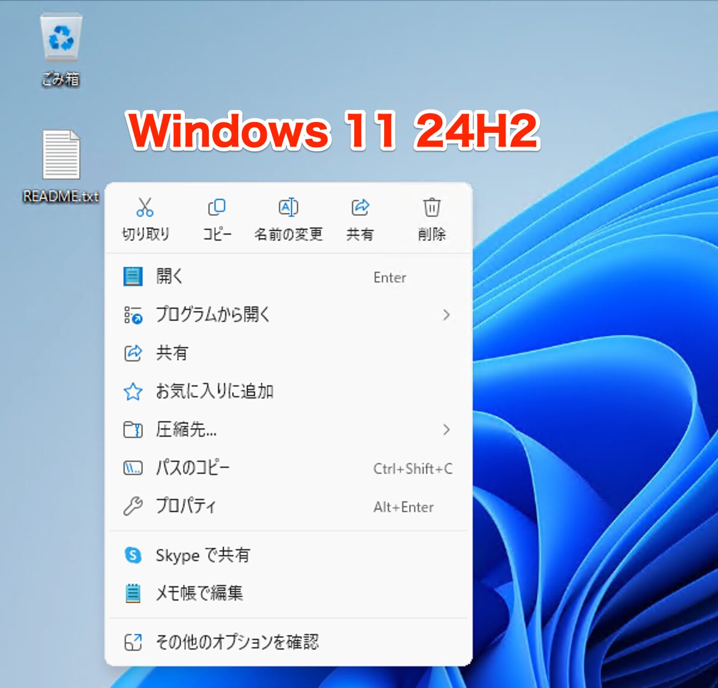The image size is (718, 688).
Task: Choose 'お気に入りに追加' to add favorite
Action: pyautogui.click(x=215, y=391)
